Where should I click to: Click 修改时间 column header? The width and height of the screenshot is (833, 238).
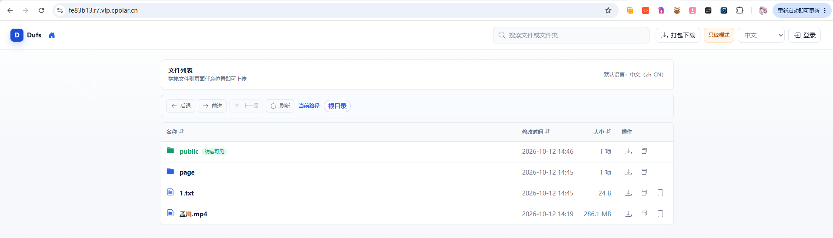point(533,132)
